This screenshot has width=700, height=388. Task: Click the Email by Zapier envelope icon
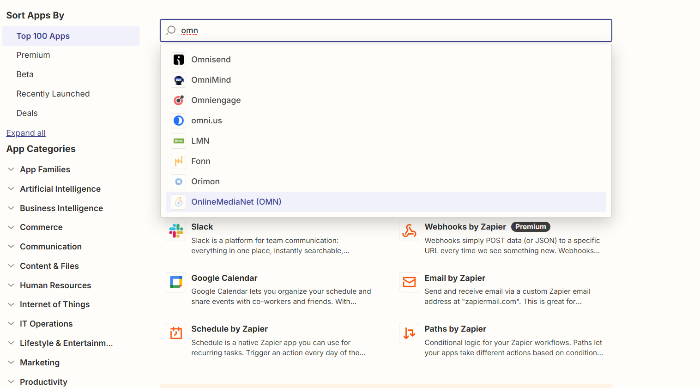[409, 282]
